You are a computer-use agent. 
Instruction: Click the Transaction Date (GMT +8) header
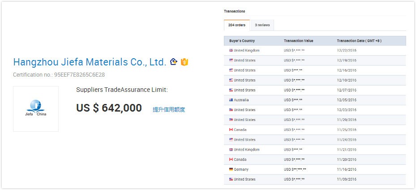359,41
